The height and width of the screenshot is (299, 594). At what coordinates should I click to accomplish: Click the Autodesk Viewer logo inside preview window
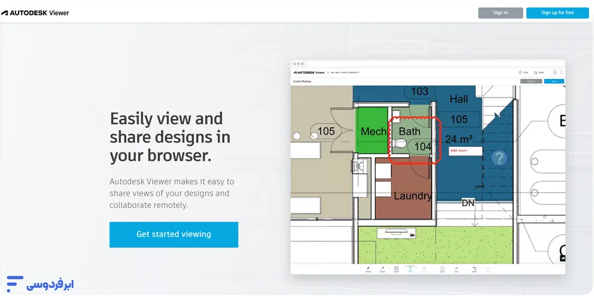point(309,73)
